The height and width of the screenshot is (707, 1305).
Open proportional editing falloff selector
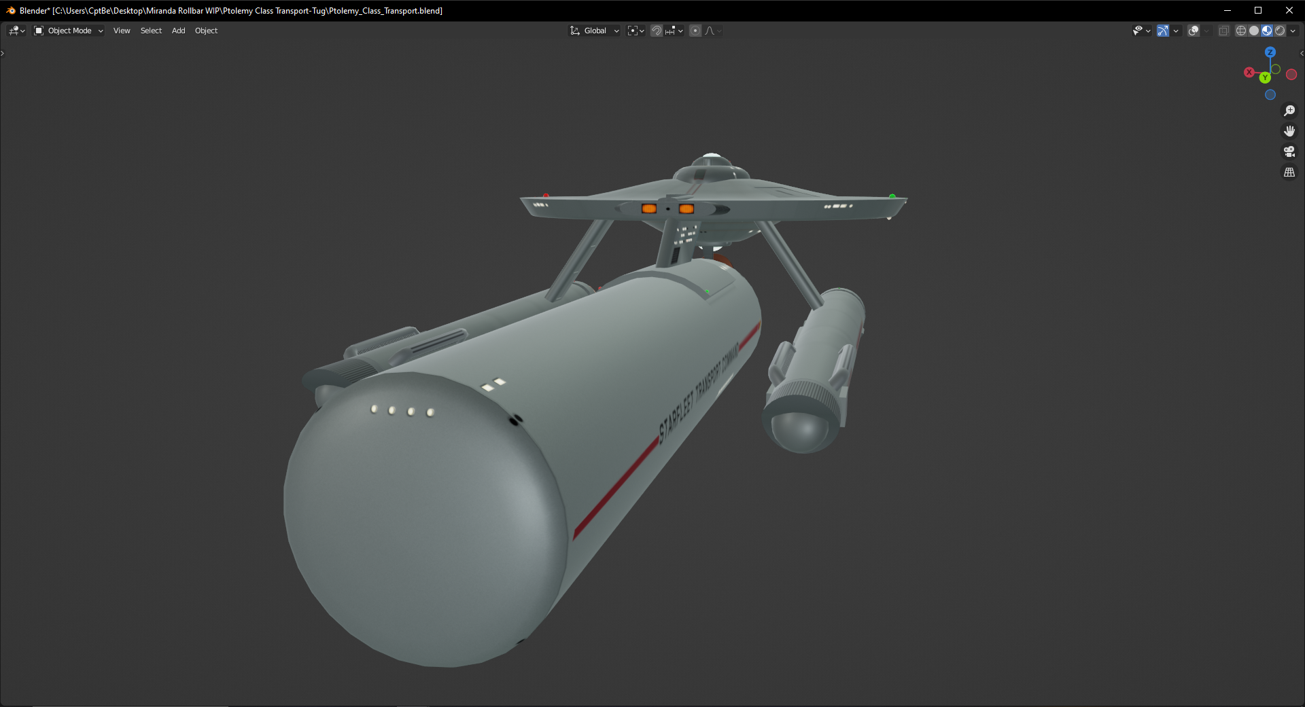click(x=713, y=31)
